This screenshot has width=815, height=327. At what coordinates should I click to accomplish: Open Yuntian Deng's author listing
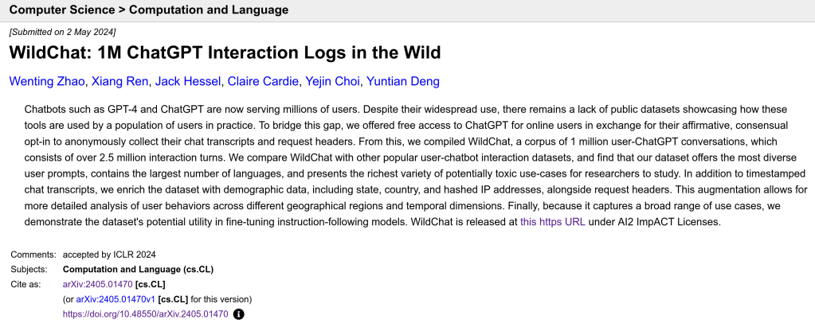(402, 81)
